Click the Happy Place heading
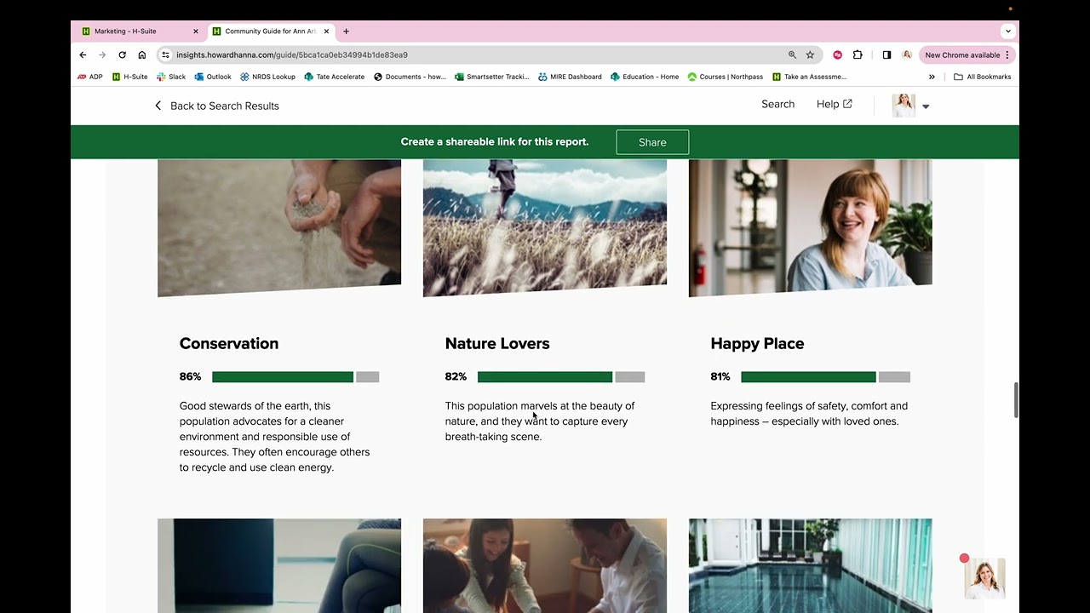 pyautogui.click(x=757, y=343)
